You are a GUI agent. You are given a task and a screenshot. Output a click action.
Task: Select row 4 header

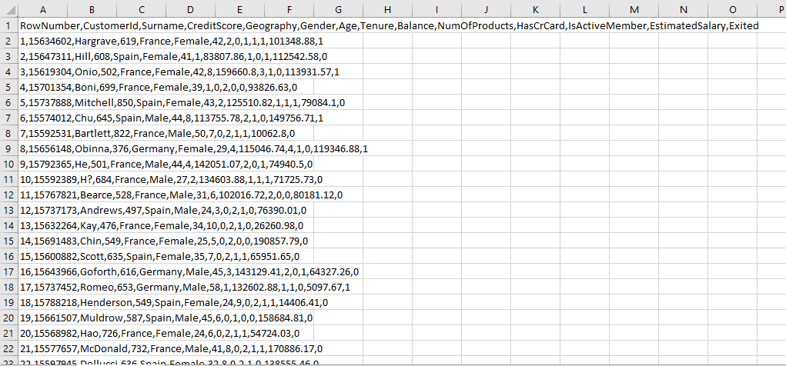pyautogui.click(x=9, y=72)
